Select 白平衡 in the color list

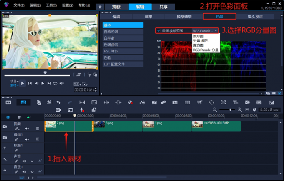pyautogui.click(x=123, y=38)
